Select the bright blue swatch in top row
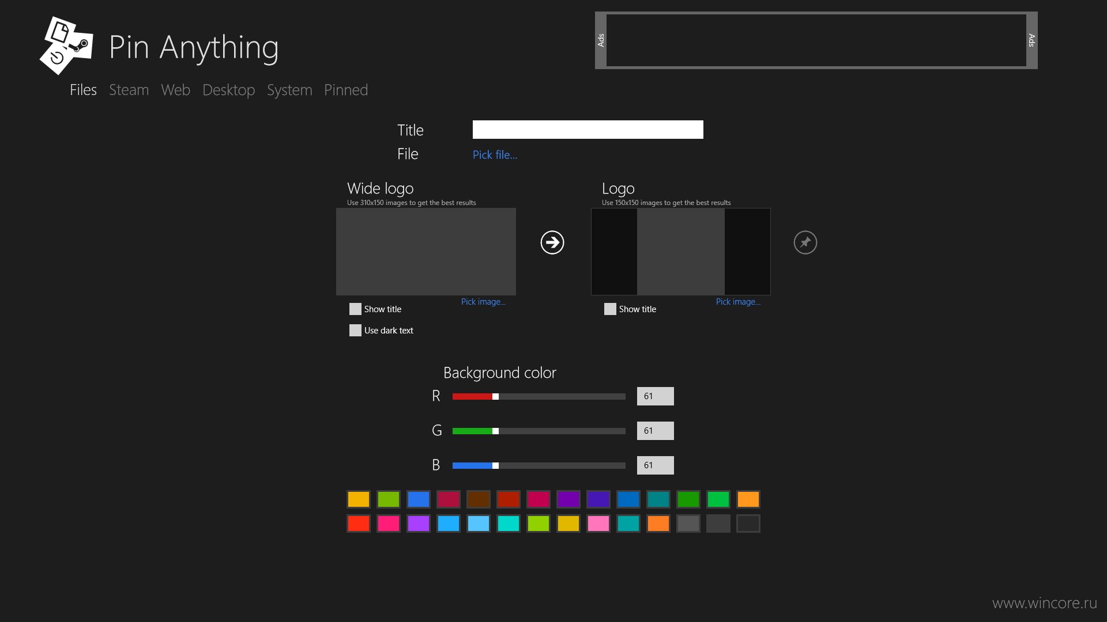The height and width of the screenshot is (622, 1107). coord(419,499)
